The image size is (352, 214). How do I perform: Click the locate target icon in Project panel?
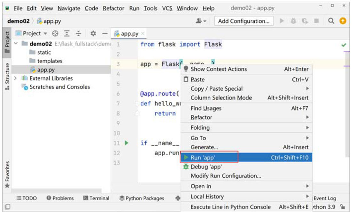pyautogui.click(x=55, y=34)
